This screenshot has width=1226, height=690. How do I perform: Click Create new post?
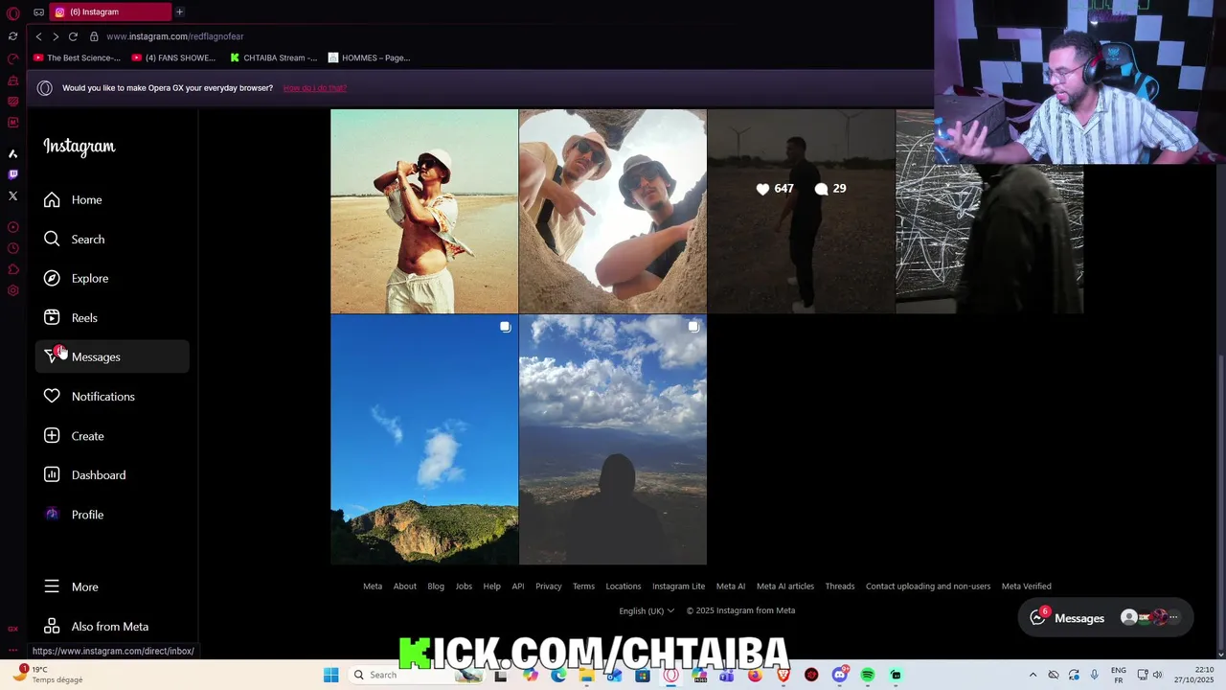[x=112, y=436]
